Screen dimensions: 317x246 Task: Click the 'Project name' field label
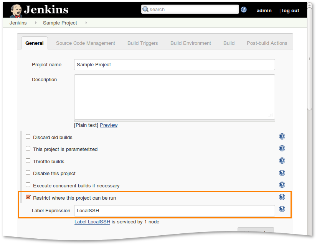tap(47, 65)
